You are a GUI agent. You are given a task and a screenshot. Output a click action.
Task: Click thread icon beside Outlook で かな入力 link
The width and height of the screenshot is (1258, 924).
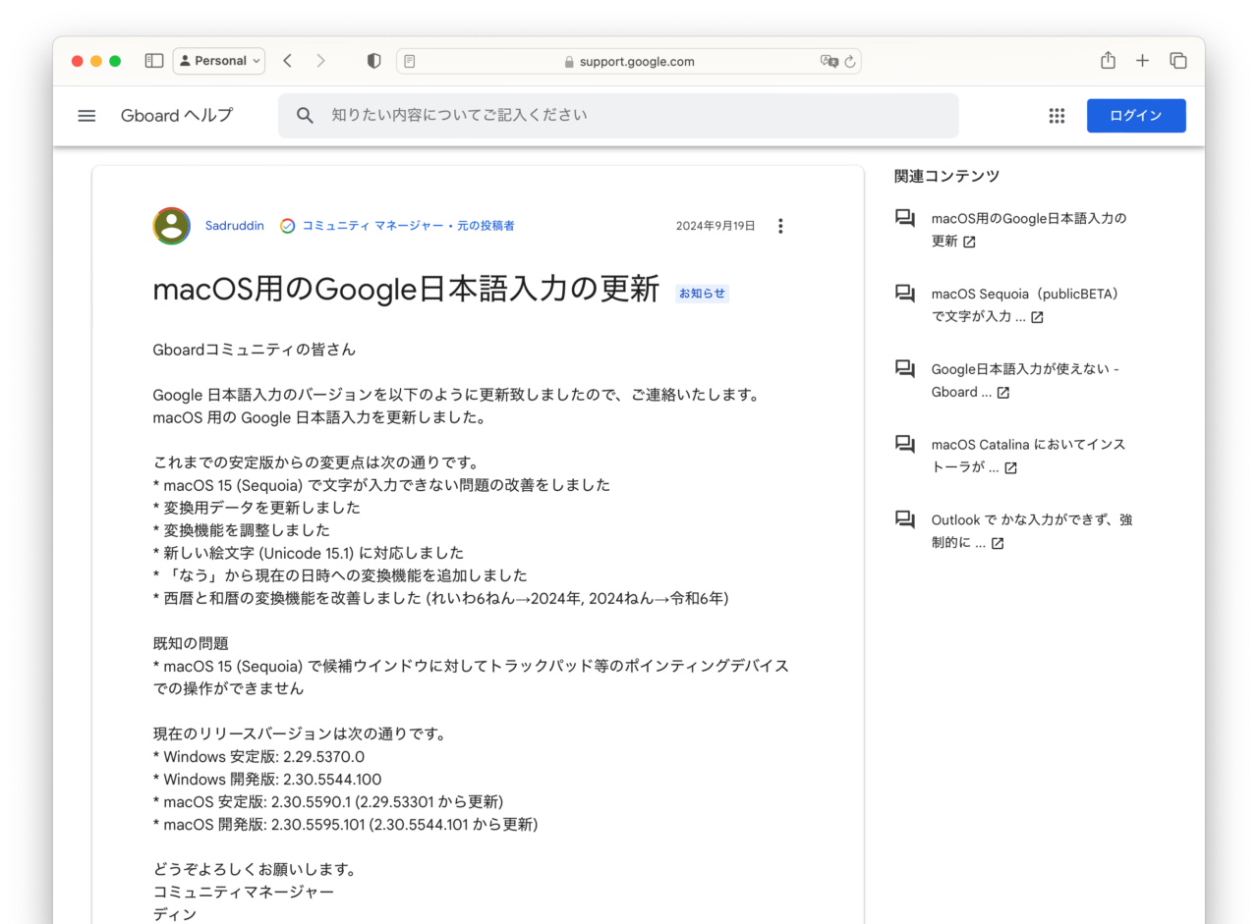coord(905,519)
